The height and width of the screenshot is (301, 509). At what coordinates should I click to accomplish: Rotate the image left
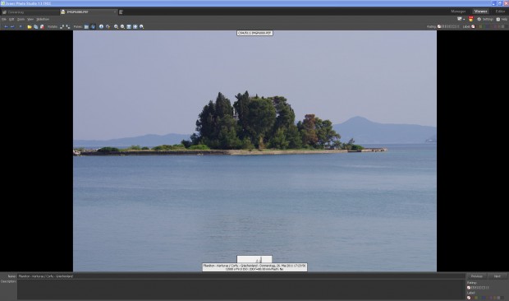62,26
